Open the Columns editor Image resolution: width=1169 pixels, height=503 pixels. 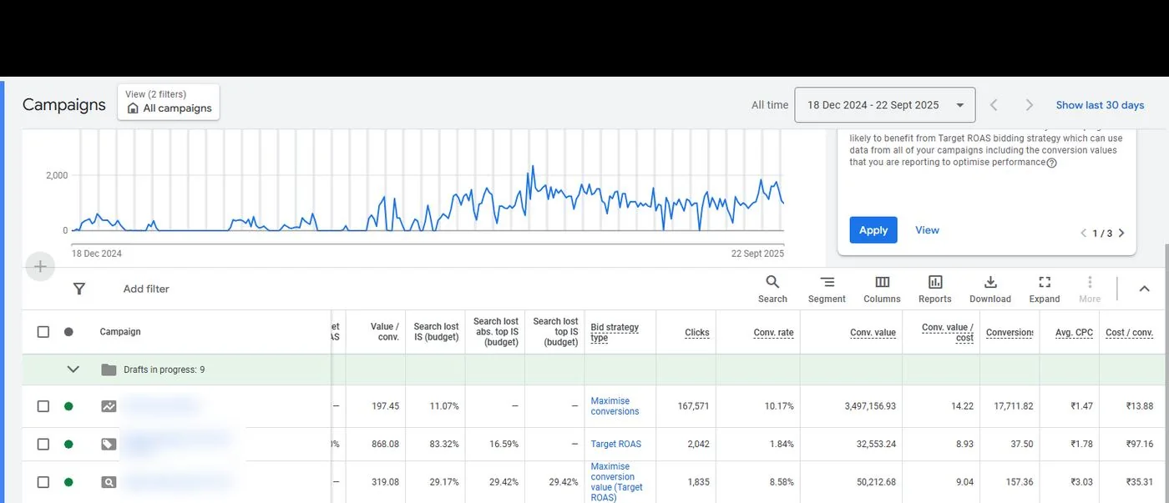click(x=882, y=289)
